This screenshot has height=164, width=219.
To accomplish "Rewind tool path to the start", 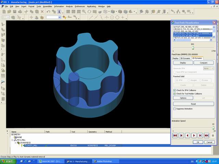I will click(x=175, y=136).
